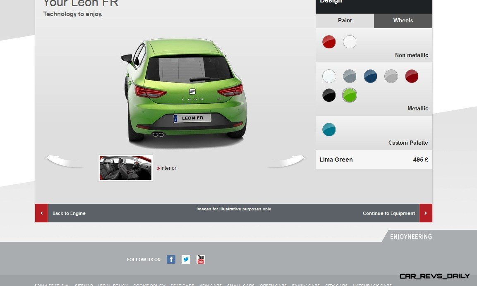Screen dimensions: 477x286
Task: Click the 'Technology to enjoy.' tagline
Action: click(73, 14)
